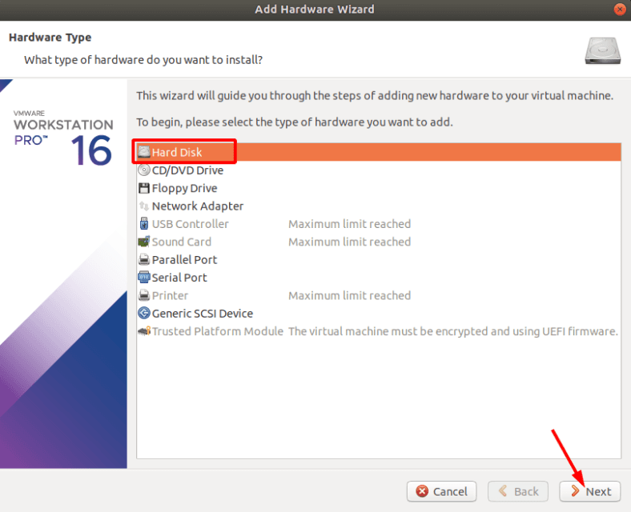This screenshot has height=512, width=631.
Task: Click the Trusted Platform Module chip icon
Action: tap(144, 331)
